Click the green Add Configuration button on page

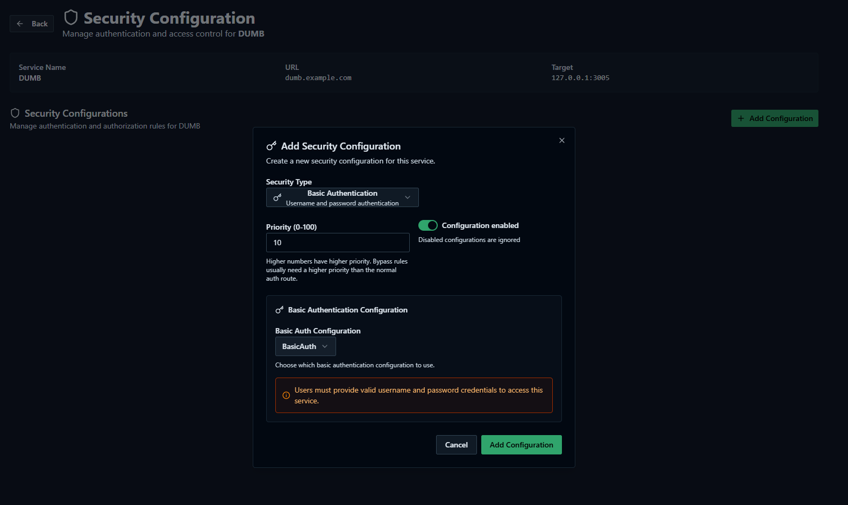pos(774,118)
